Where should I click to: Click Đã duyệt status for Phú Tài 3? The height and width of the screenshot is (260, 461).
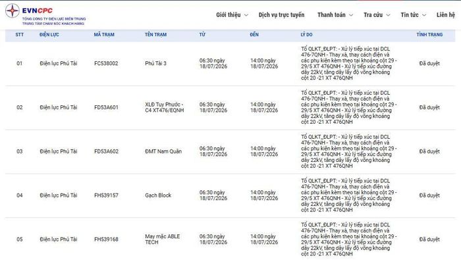point(429,63)
